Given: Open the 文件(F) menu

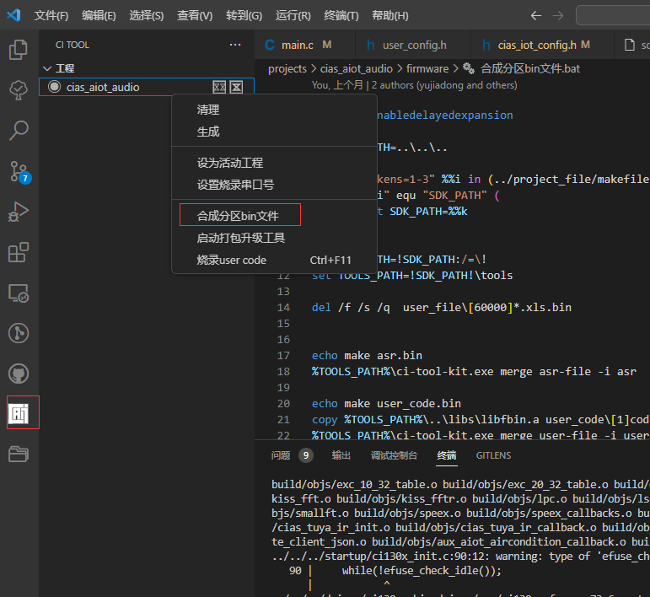Looking at the screenshot, I should [51, 16].
